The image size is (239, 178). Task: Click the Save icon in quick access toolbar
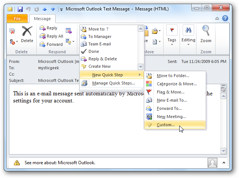(x=20, y=9)
